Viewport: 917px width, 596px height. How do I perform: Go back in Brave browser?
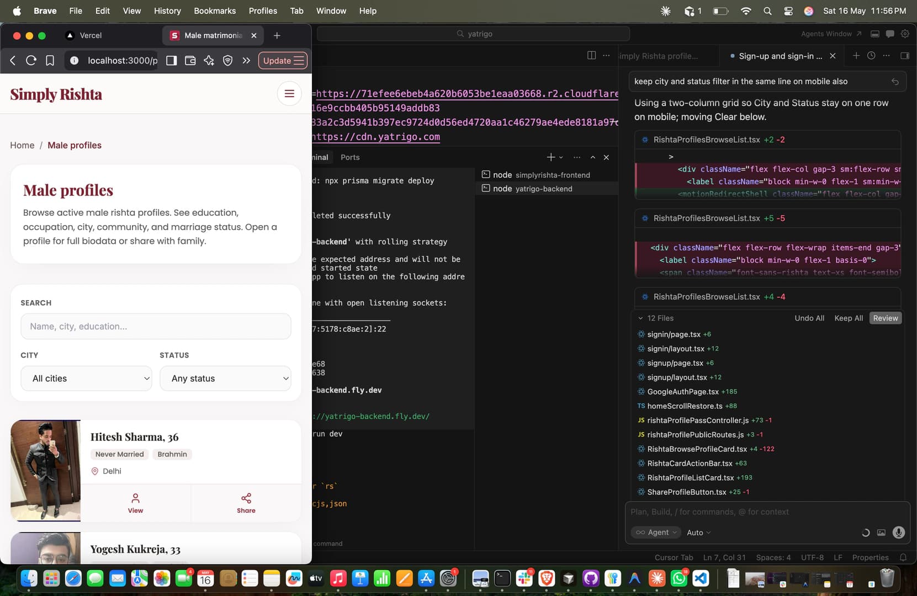coord(13,61)
